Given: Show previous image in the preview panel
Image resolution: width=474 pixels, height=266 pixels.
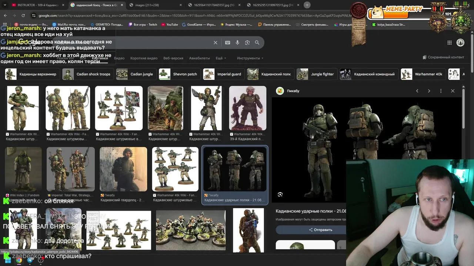Looking at the screenshot, I should 417,91.
